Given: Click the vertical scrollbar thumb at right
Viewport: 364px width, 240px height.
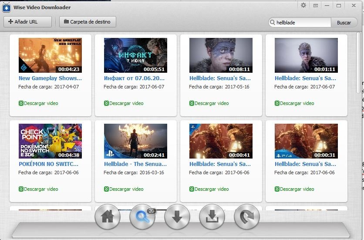Looking at the screenshot, I should pyautogui.click(x=358, y=63).
